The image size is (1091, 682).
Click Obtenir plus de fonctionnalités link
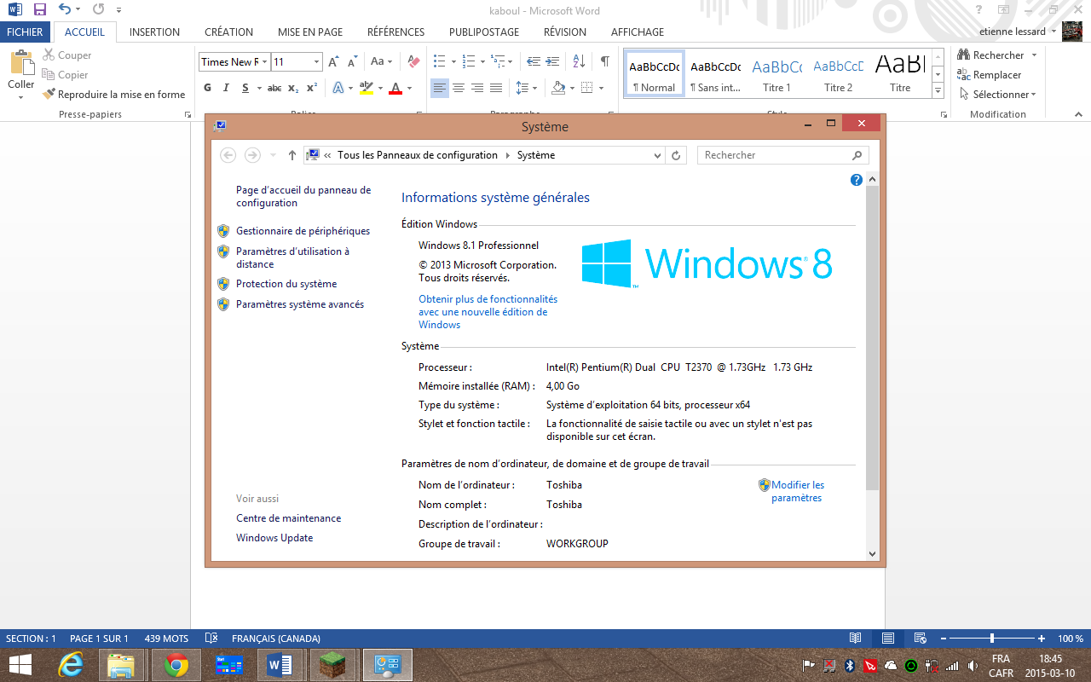point(488,312)
